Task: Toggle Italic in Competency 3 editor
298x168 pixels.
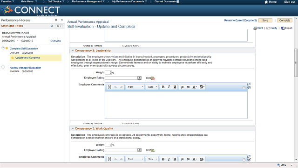Action: 169,159
